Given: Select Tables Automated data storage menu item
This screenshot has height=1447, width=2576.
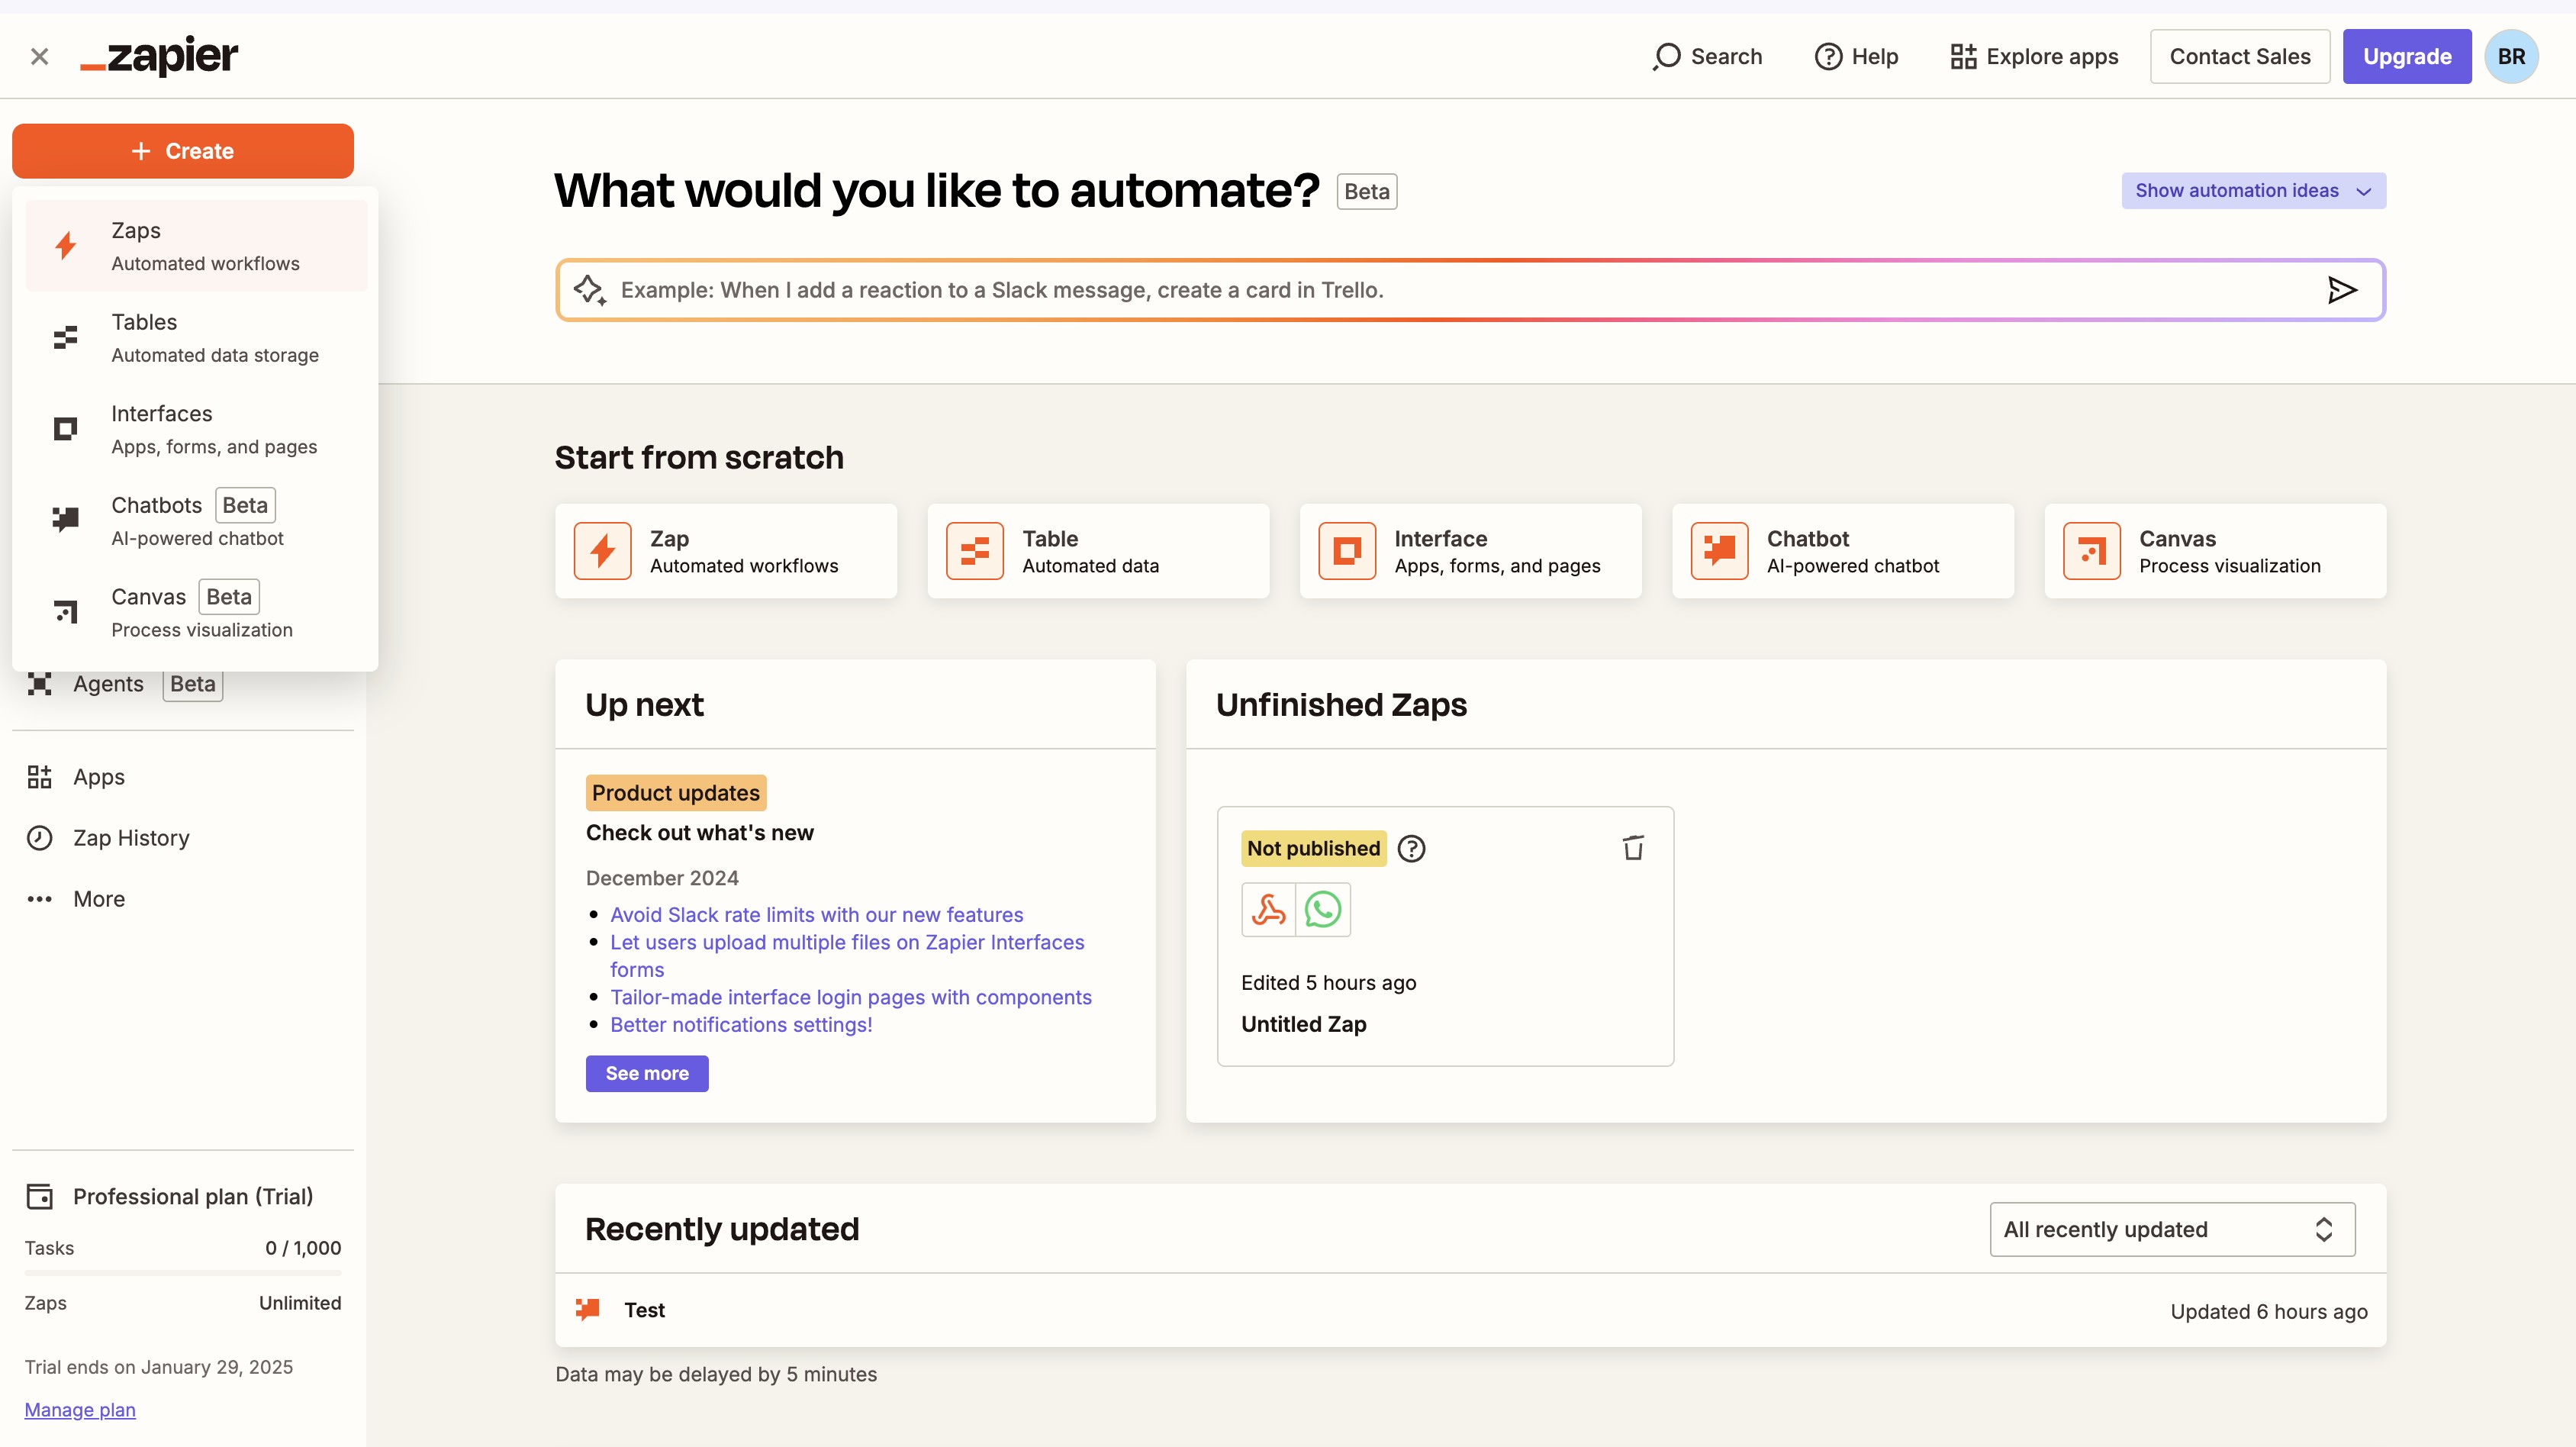Looking at the screenshot, I should click(x=197, y=338).
